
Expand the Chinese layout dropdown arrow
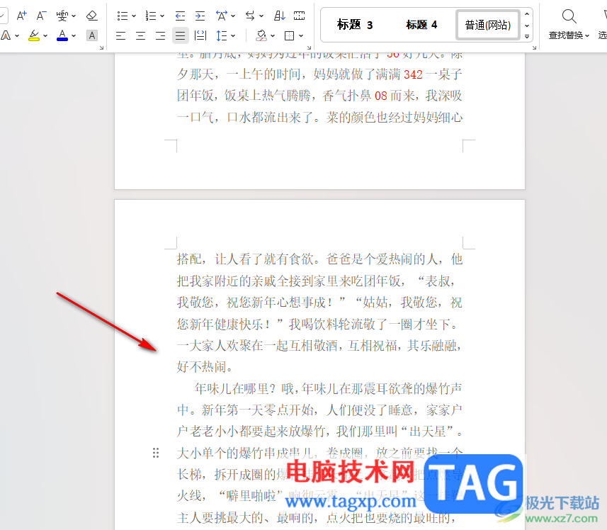233,16
